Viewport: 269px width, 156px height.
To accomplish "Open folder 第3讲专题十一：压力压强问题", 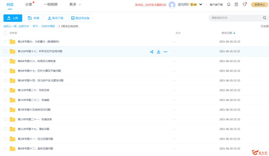I will [x=35, y=139].
